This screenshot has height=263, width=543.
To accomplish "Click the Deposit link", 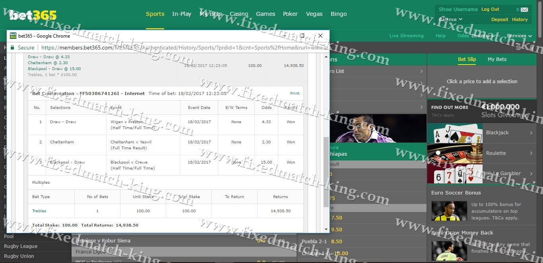I will pos(500,19).
